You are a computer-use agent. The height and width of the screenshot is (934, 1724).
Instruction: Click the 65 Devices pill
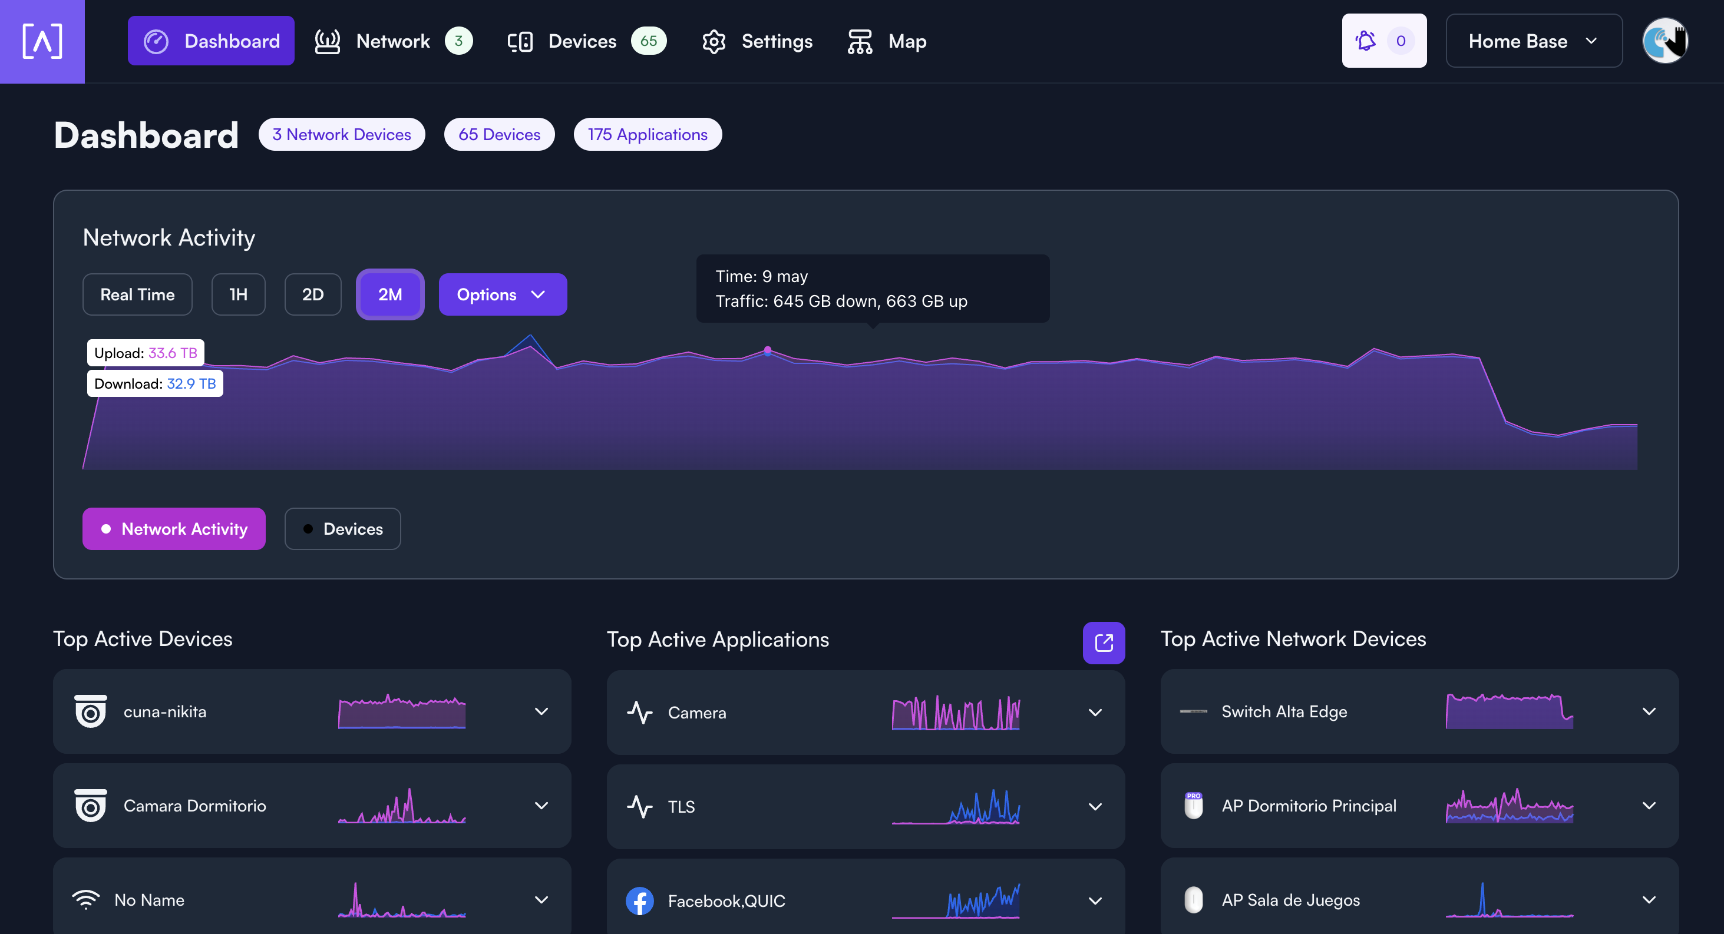pyautogui.click(x=499, y=134)
